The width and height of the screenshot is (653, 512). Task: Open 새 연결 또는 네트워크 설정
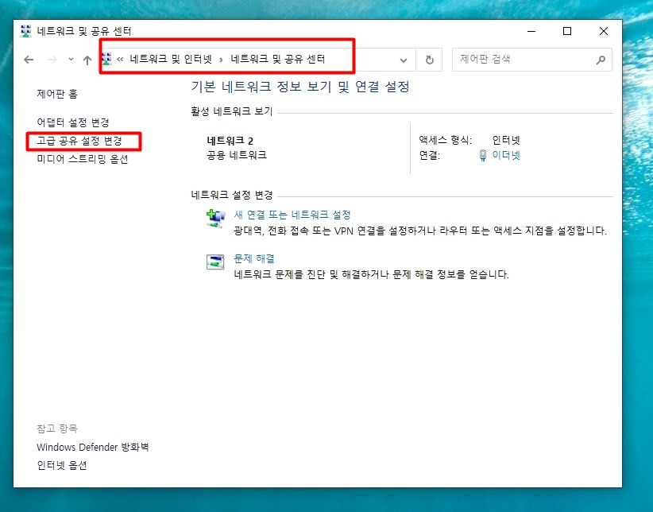coord(292,215)
